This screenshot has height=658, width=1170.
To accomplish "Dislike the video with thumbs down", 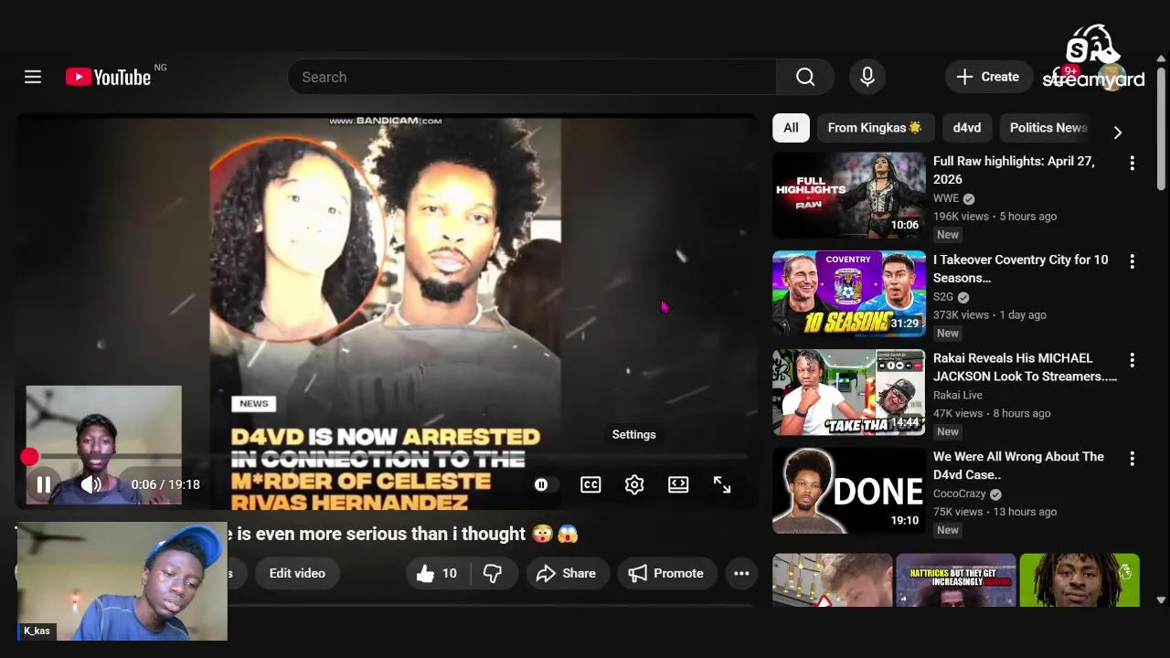I will [494, 573].
